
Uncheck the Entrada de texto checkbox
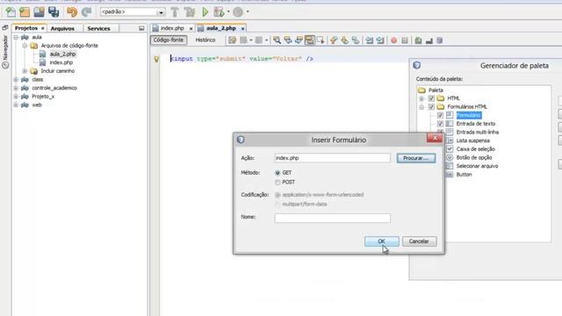tap(440, 124)
